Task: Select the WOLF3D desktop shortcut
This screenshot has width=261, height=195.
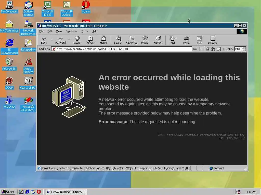Action: [9, 102]
